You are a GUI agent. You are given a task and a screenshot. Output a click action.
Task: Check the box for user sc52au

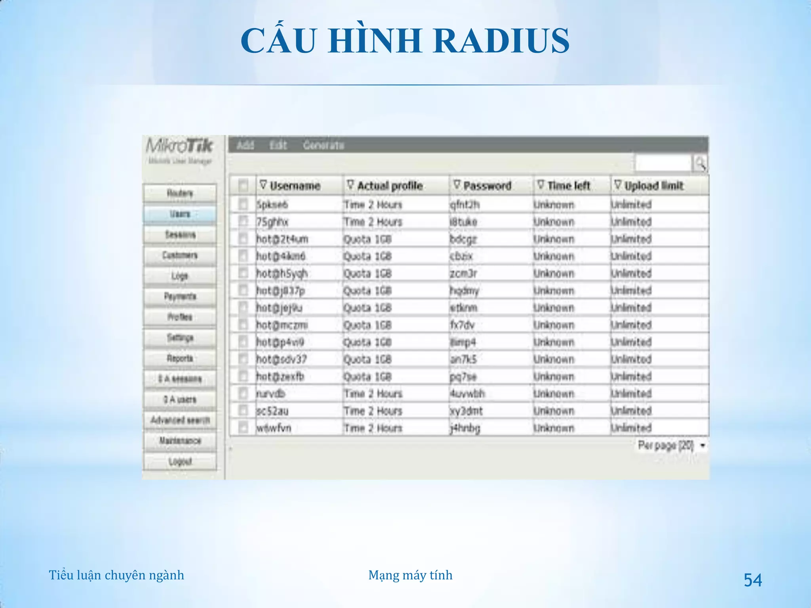243,411
